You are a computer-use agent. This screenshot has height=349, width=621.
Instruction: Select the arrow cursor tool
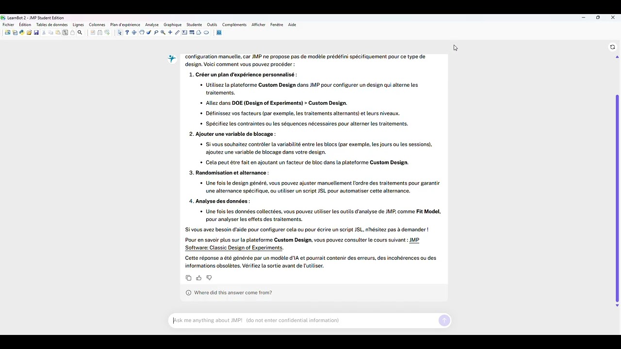coord(120,32)
